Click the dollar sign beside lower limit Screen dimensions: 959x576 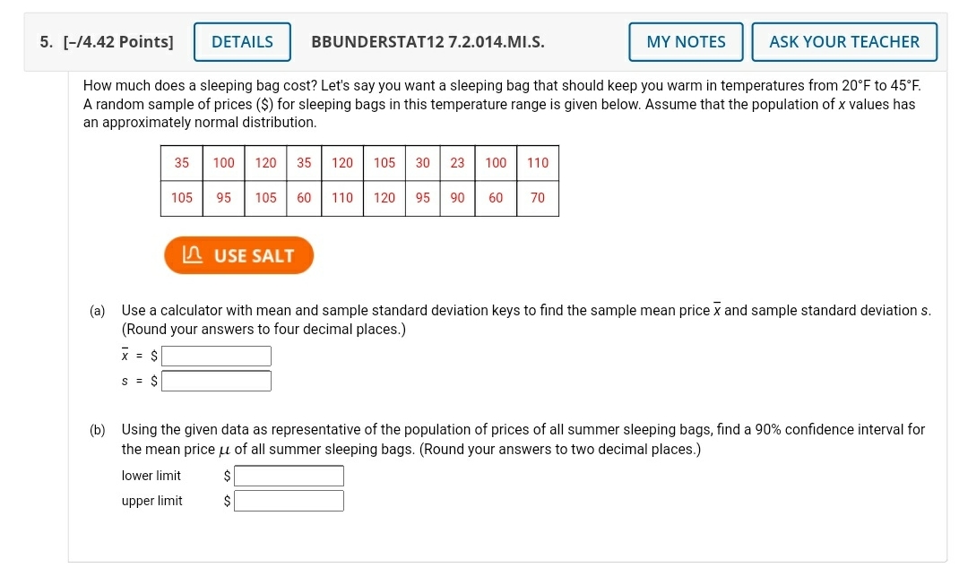click(225, 476)
